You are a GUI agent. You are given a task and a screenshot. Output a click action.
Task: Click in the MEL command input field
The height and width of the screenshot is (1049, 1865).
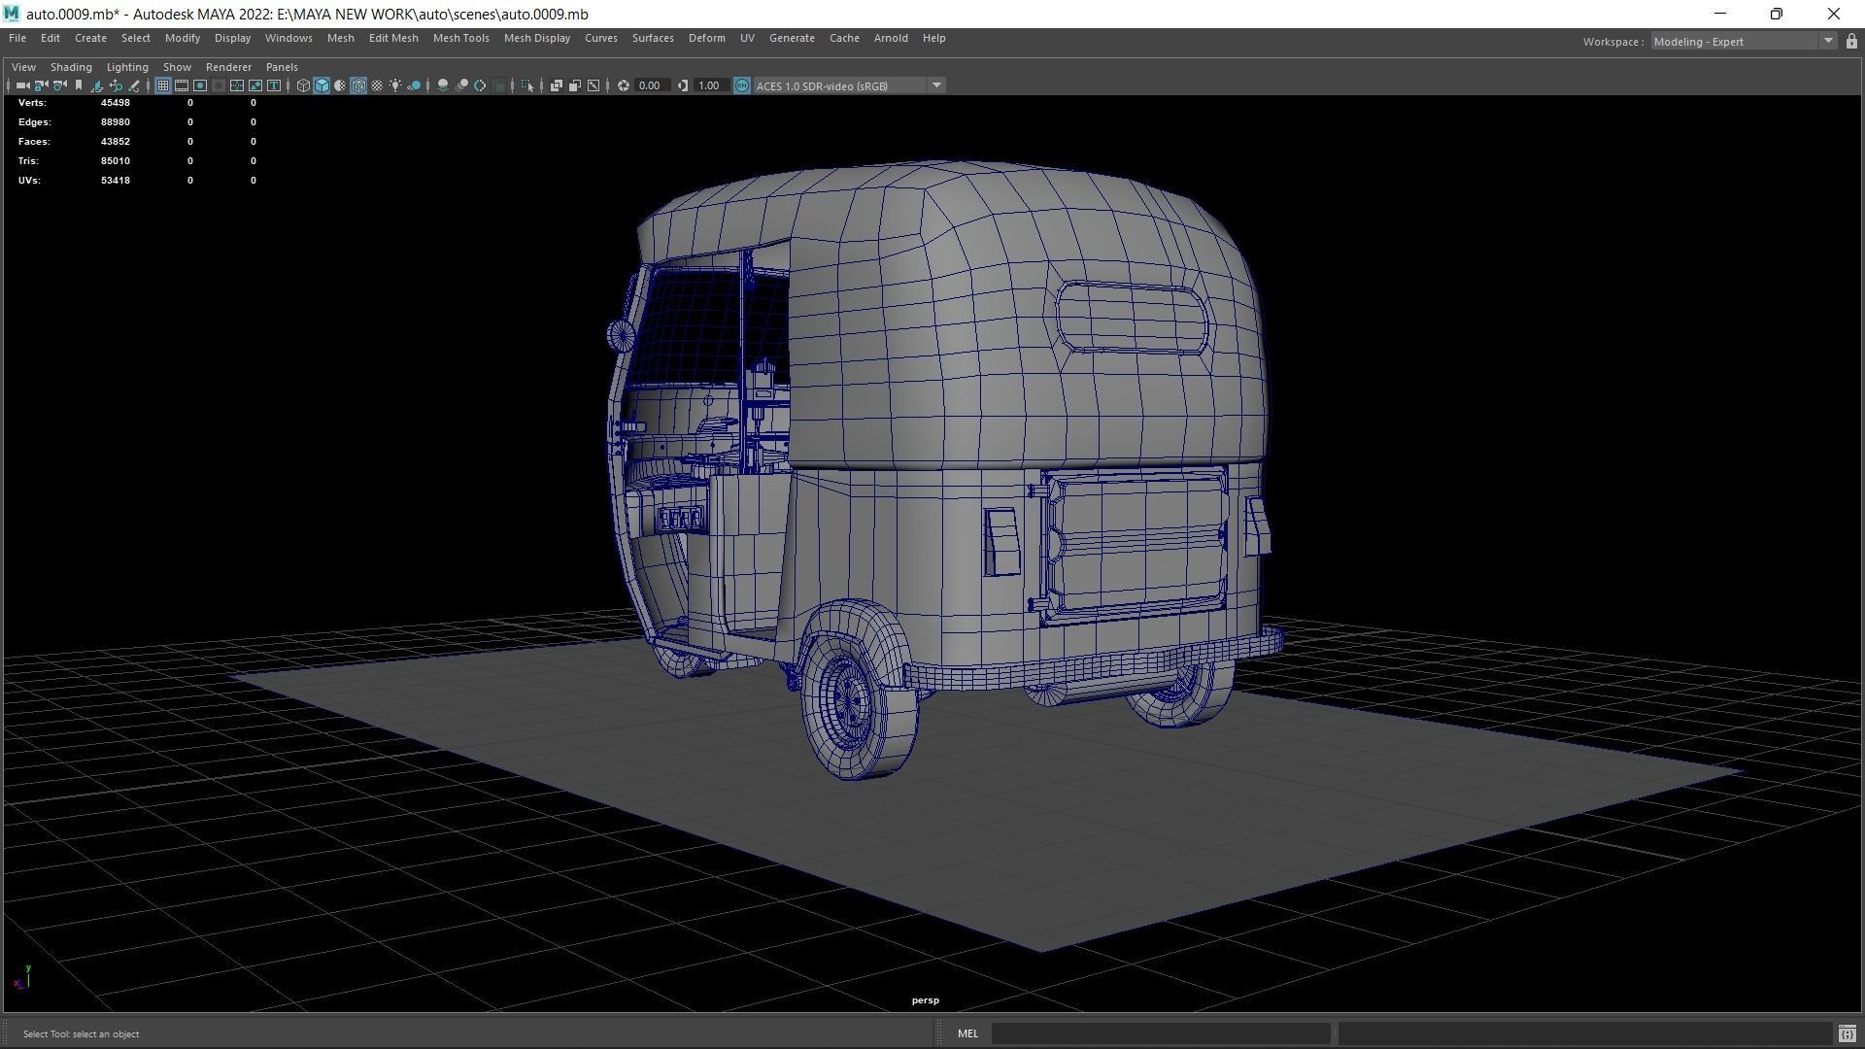(1160, 1033)
